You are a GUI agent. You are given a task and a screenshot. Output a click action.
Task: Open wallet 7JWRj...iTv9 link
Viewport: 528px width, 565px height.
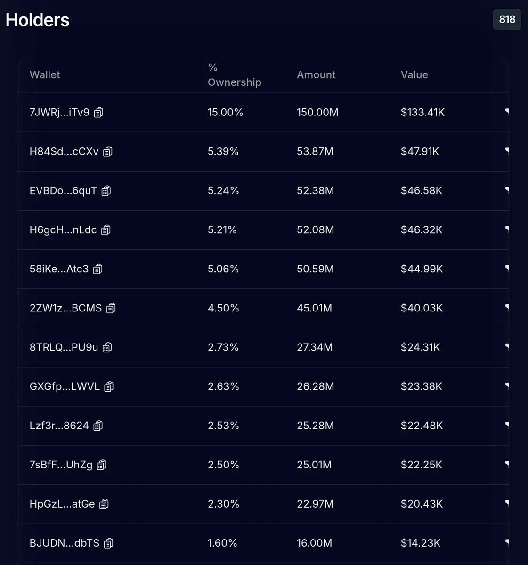(x=59, y=112)
